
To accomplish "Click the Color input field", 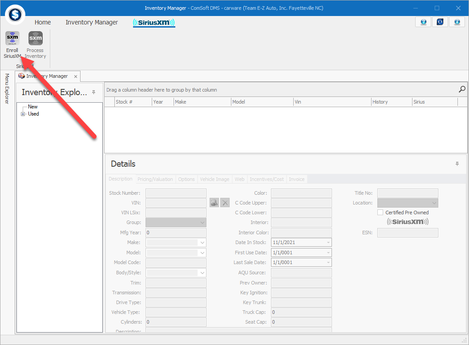I will [302, 193].
